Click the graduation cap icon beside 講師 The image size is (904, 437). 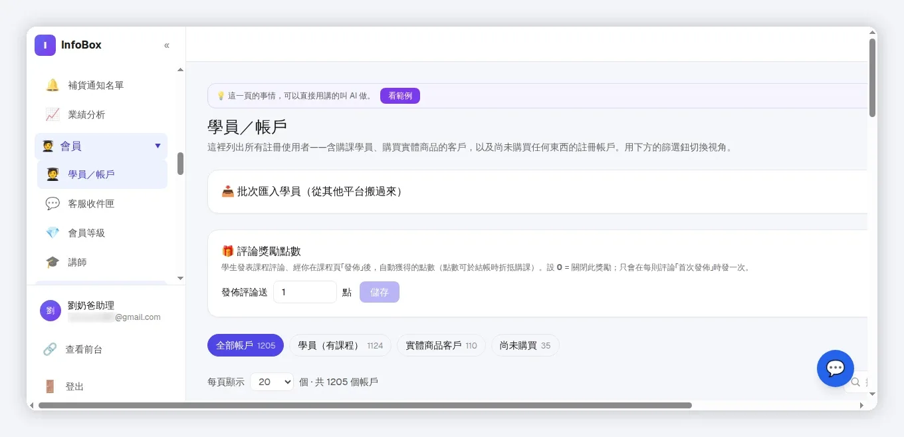53,262
